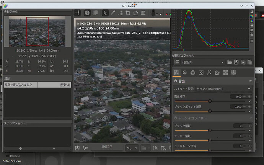This screenshot has width=264, height=165.
Task: Toggle the 露出 exposure module power switch
Action: click(176, 81)
